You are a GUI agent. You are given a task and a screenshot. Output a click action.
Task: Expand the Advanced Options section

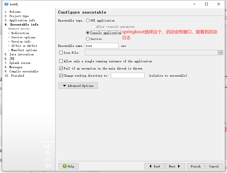pyautogui.click(x=78, y=85)
